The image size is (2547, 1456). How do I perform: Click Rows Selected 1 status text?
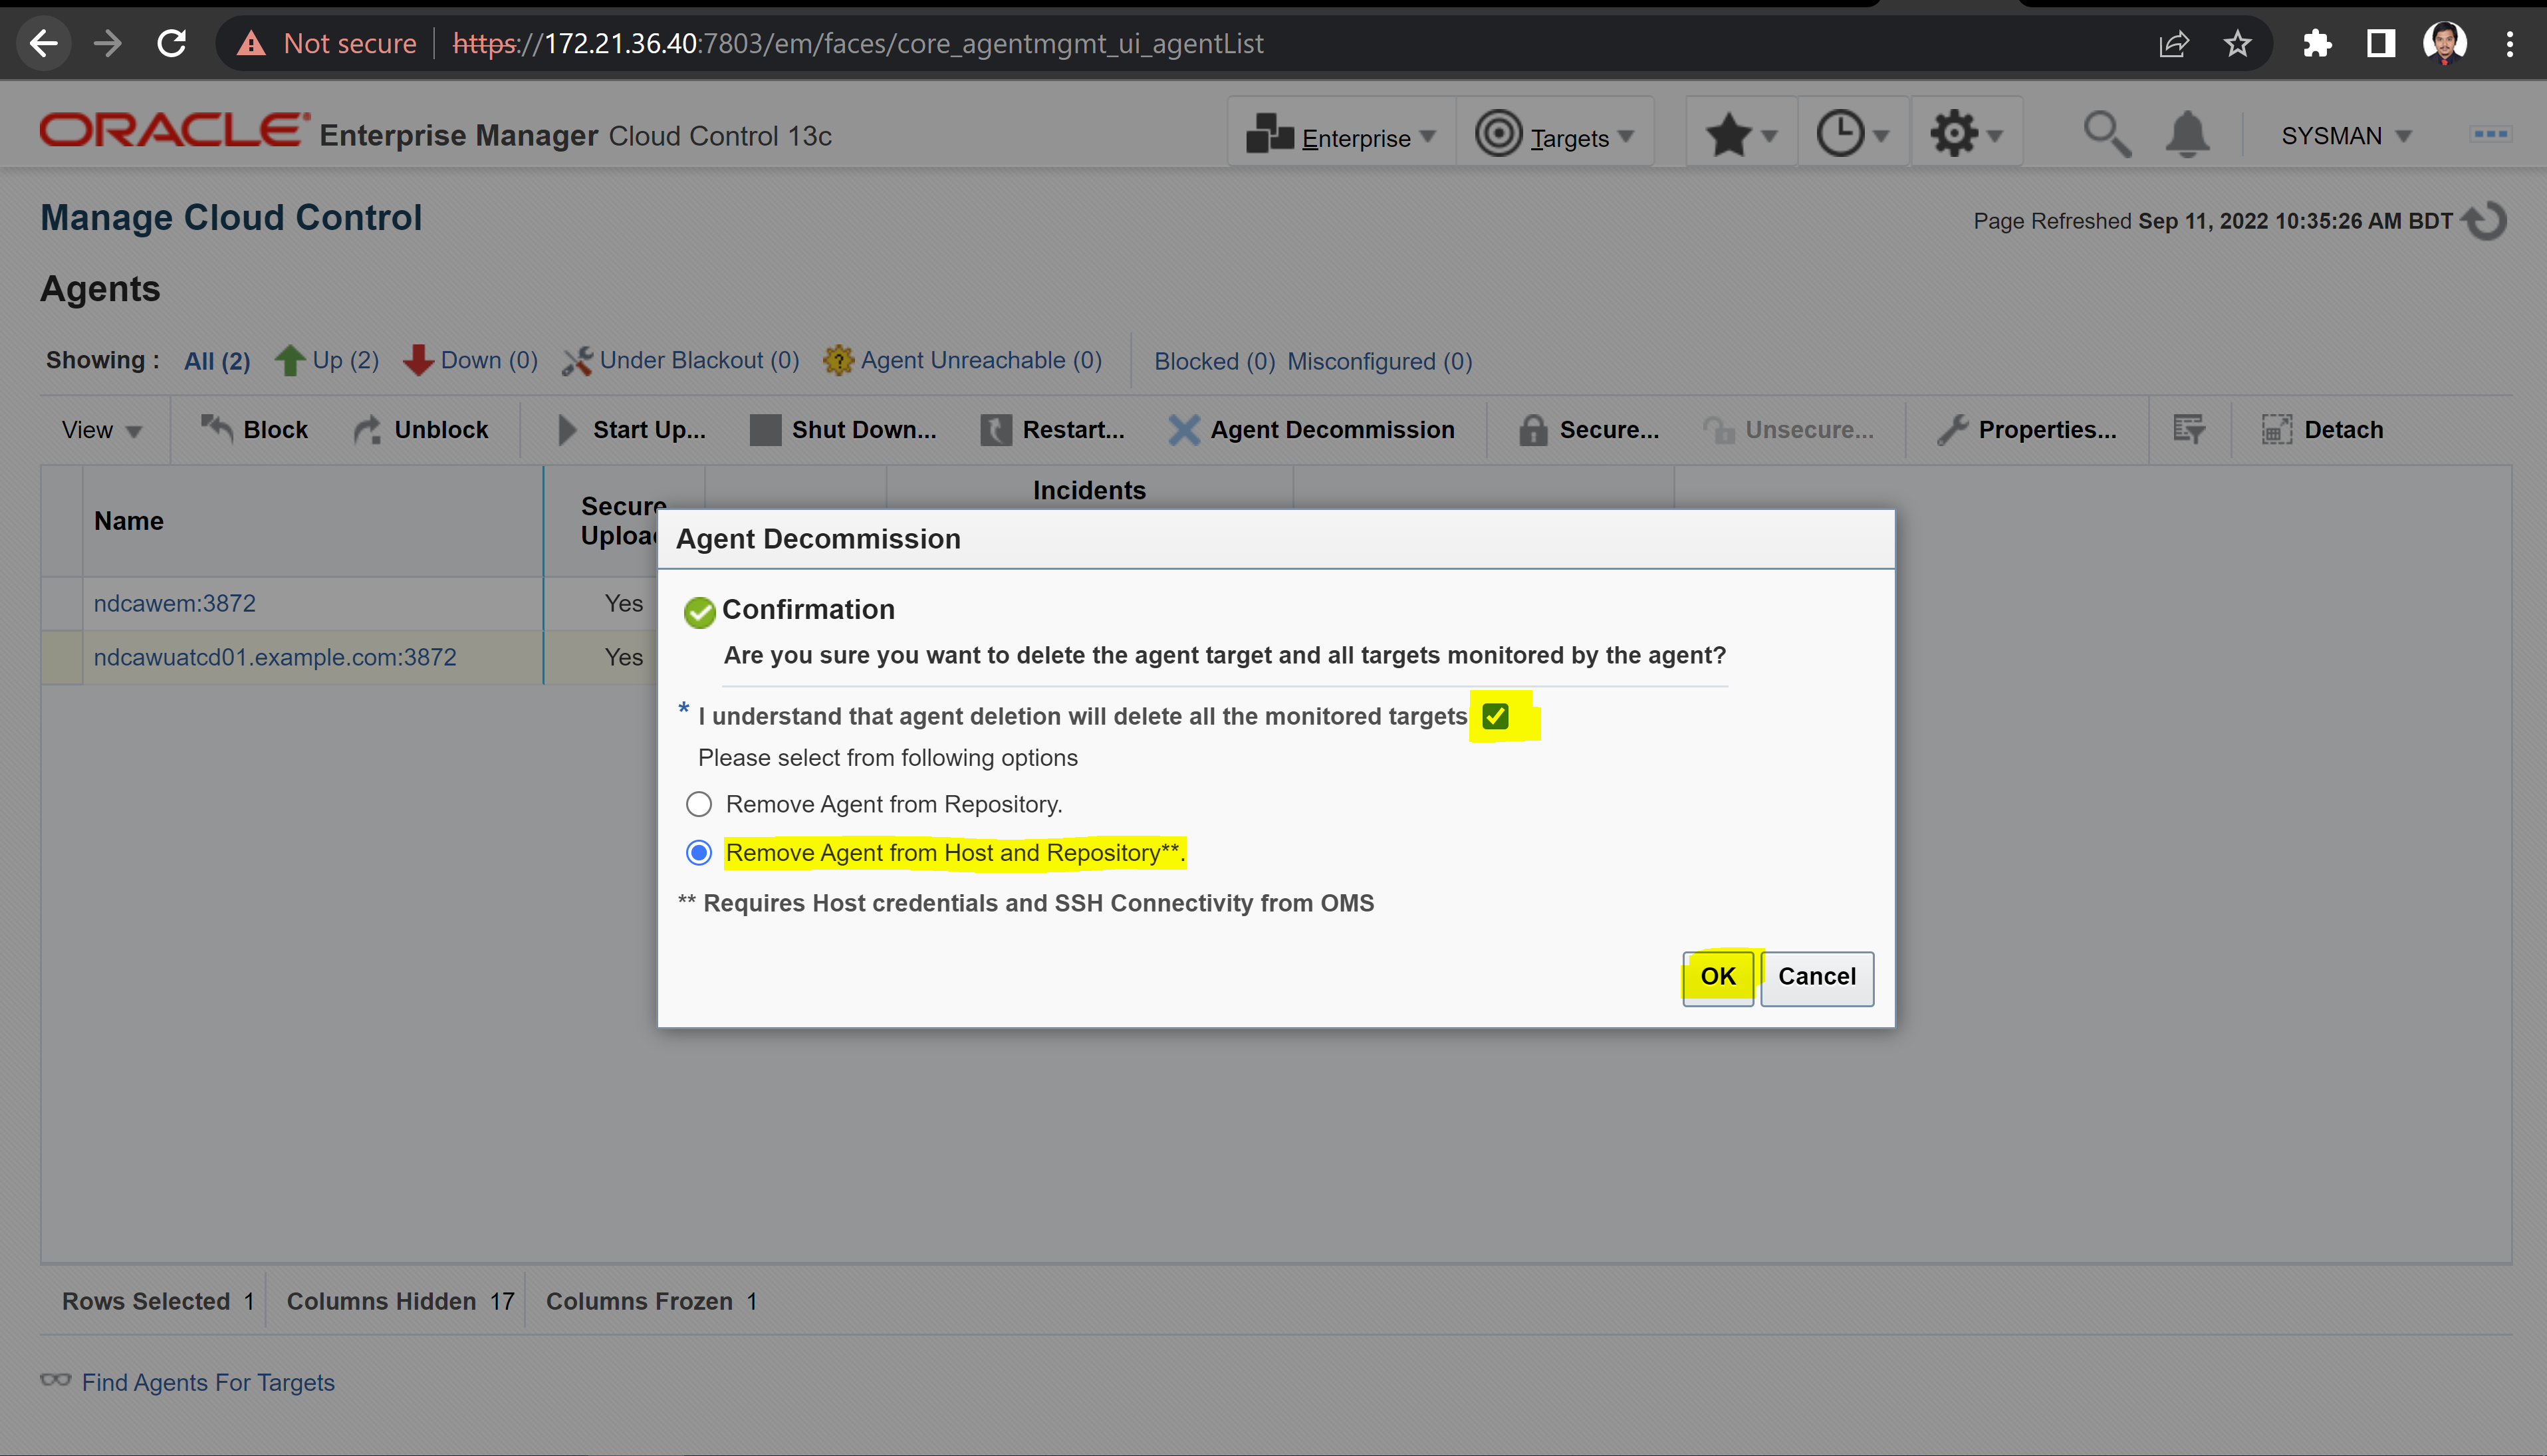(158, 1301)
